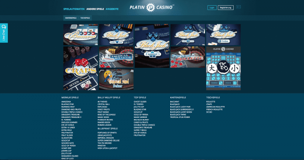
Task: Click Roman Legion link
Action: coord(105,125)
